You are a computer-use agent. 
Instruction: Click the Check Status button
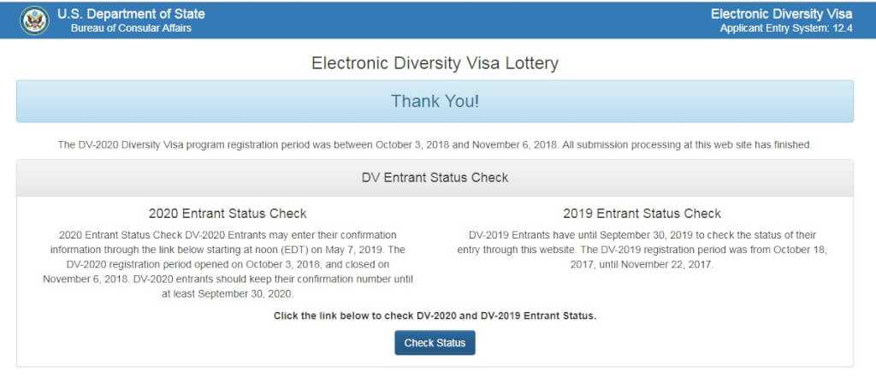point(435,343)
